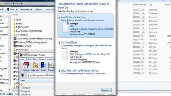Expand arrow between MODDING and GTA IV
Viewport: 171px width, 96px height.
point(14,3)
